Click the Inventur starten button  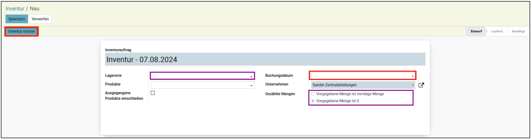point(22,31)
